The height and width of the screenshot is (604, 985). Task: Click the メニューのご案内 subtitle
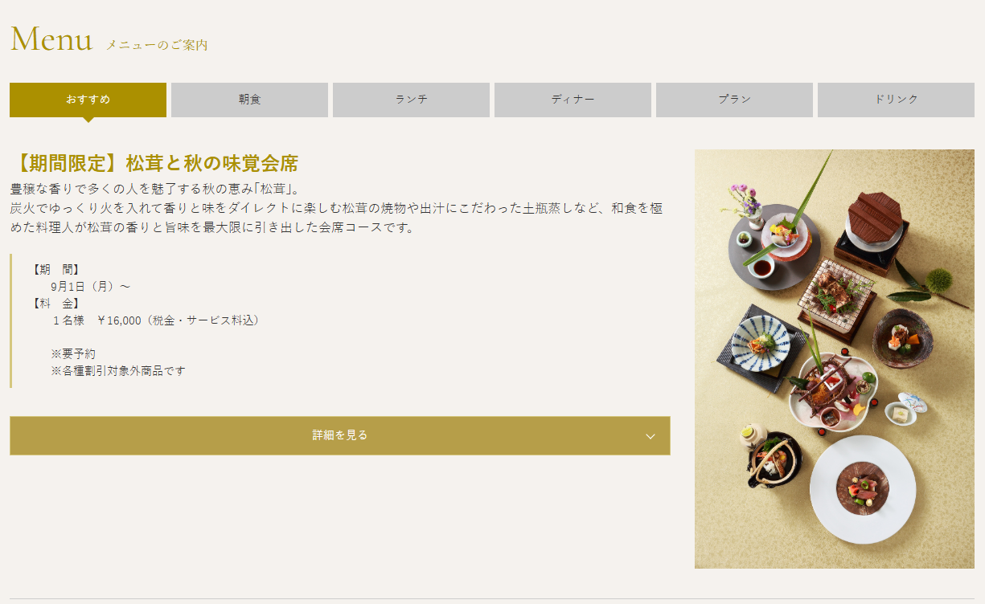click(157, 45)
